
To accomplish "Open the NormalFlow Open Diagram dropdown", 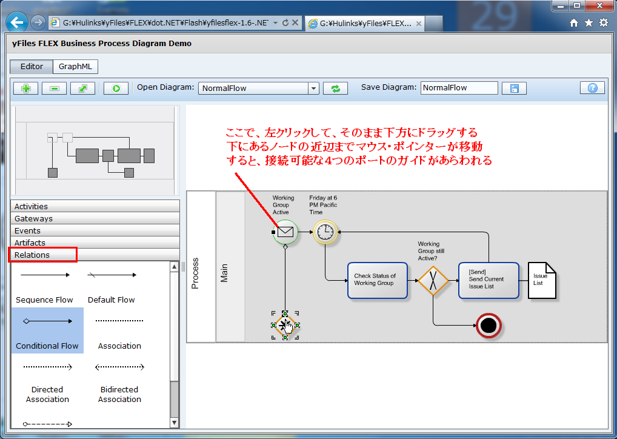I will tap(313, 88).
